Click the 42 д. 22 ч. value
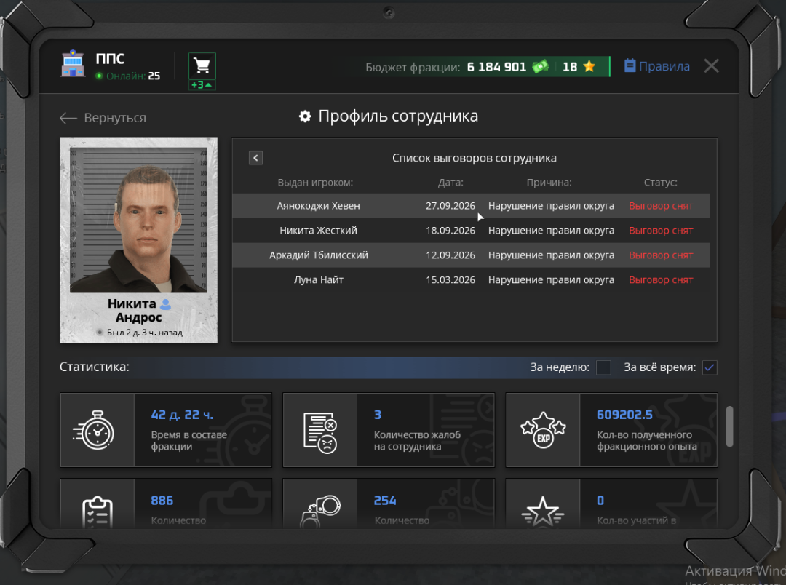The image size is (786, 585). coord(182,415)
